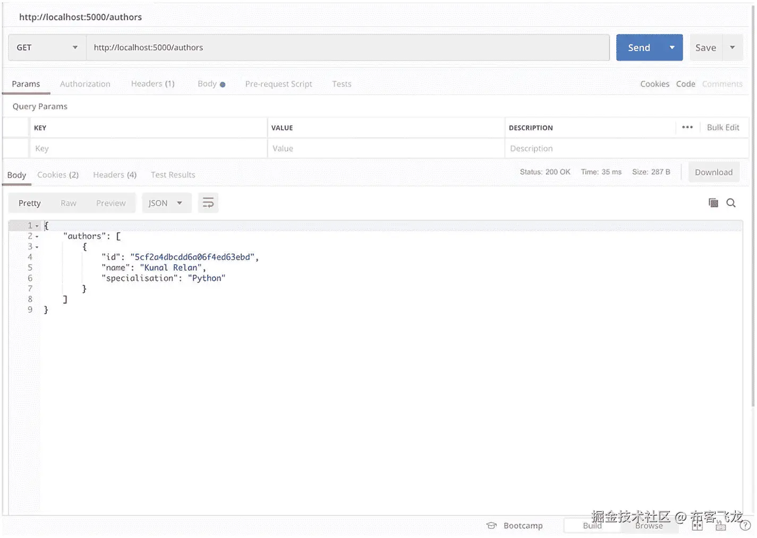Screen dimensions: 757x538
Task: Toggle the two-pane layout icon
Action: click(697, 525)
